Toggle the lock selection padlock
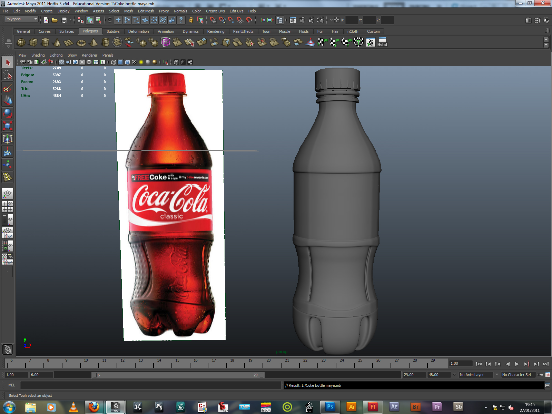Image resolution: width=552 pixels, height=414 pixels. coord(191,20)
